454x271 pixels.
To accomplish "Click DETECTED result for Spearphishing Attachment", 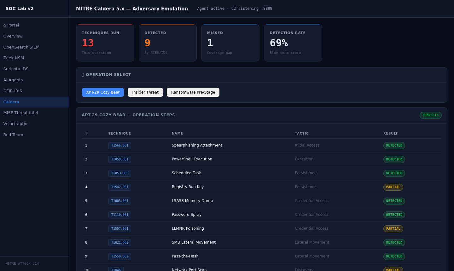I will coord(394,146).
